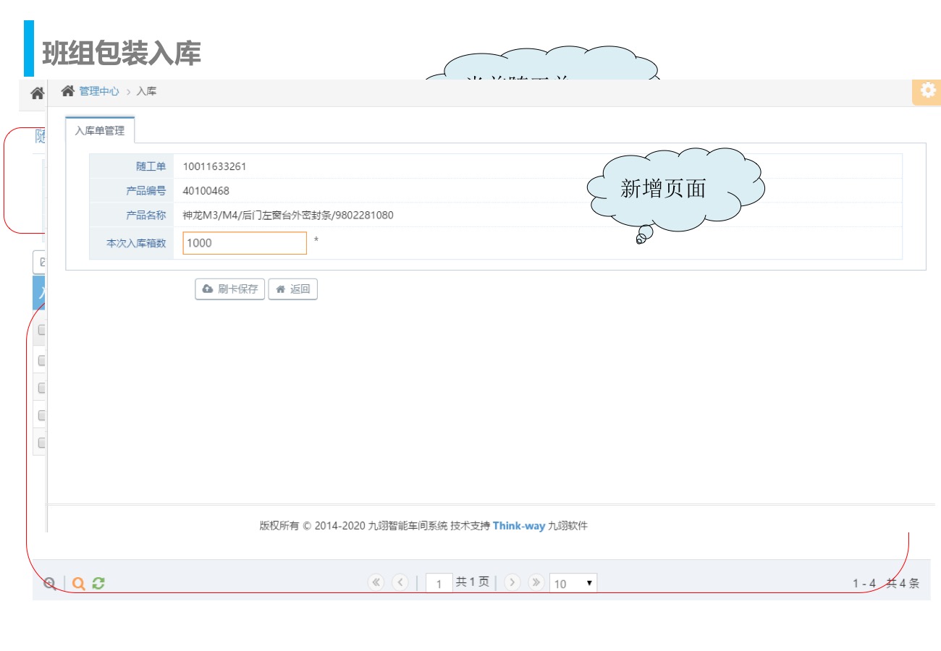Go to the next page arrow
The height and width of the screenshot is (651, 941).
[512, 582]
